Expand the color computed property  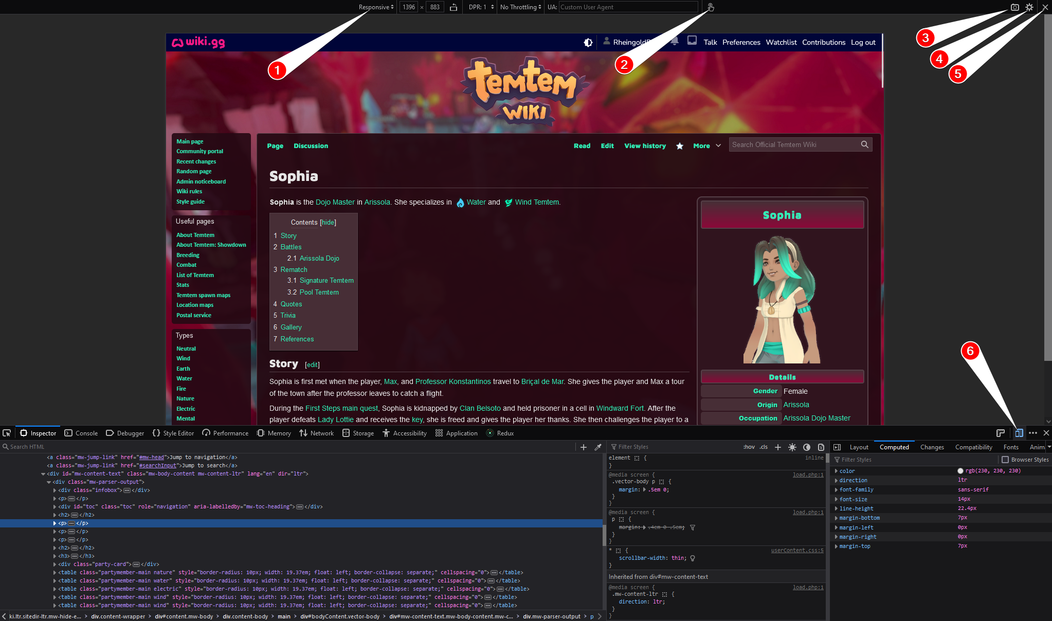837,471
